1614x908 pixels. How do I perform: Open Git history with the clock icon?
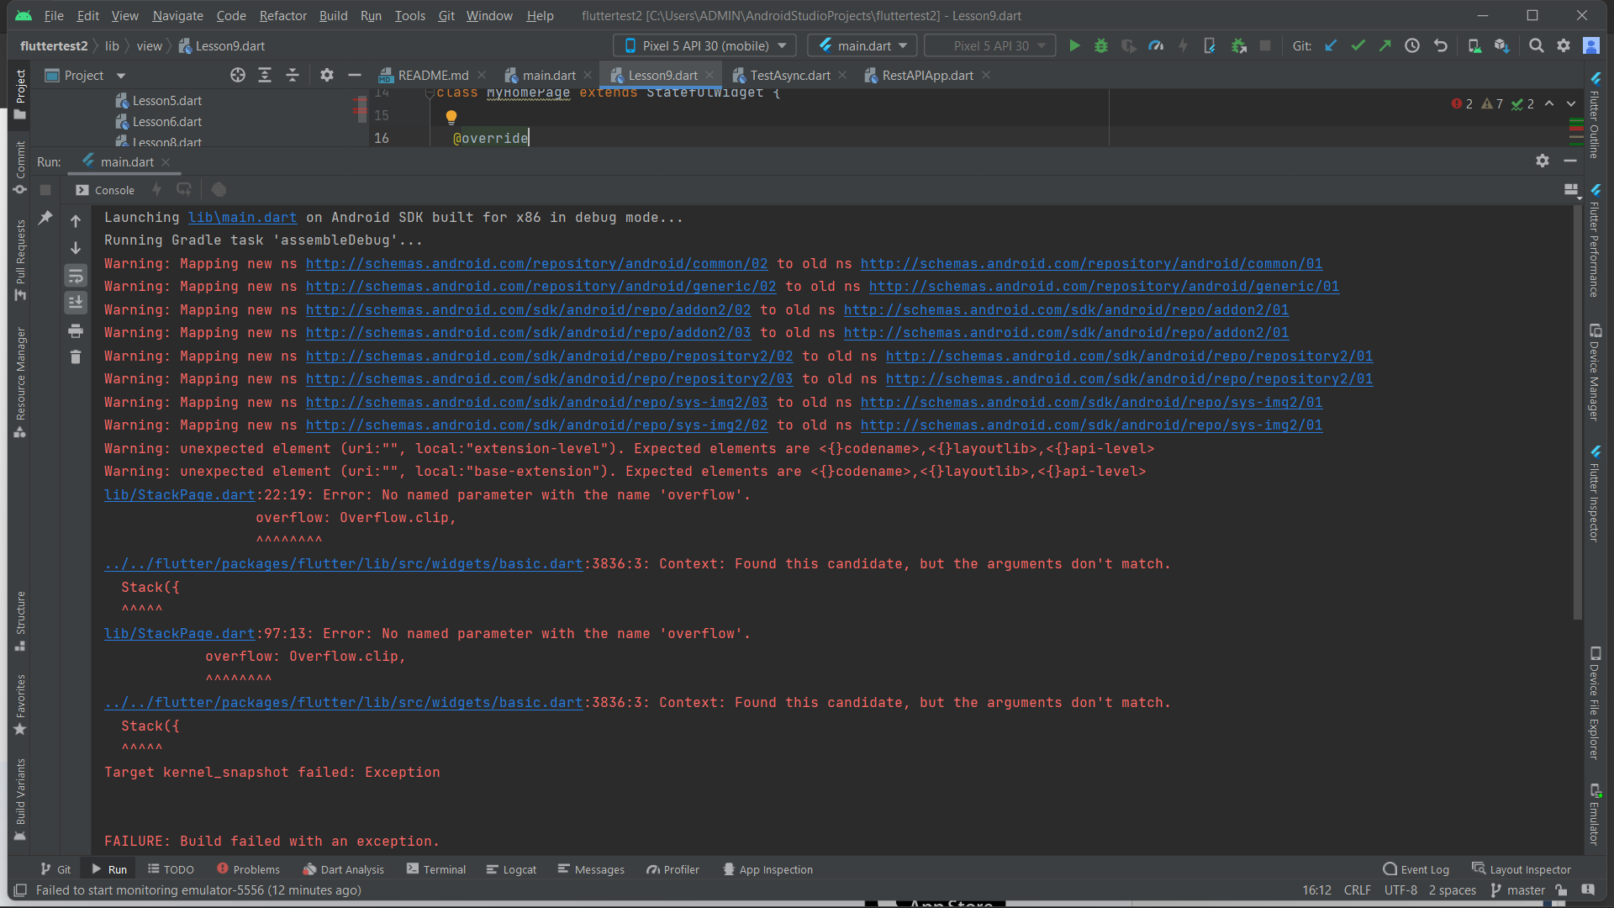click(x=1412, y=46)
